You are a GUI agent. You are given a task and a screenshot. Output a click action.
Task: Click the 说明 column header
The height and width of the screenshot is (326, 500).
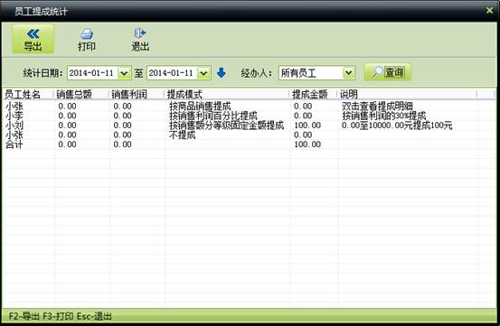(407, 94)
